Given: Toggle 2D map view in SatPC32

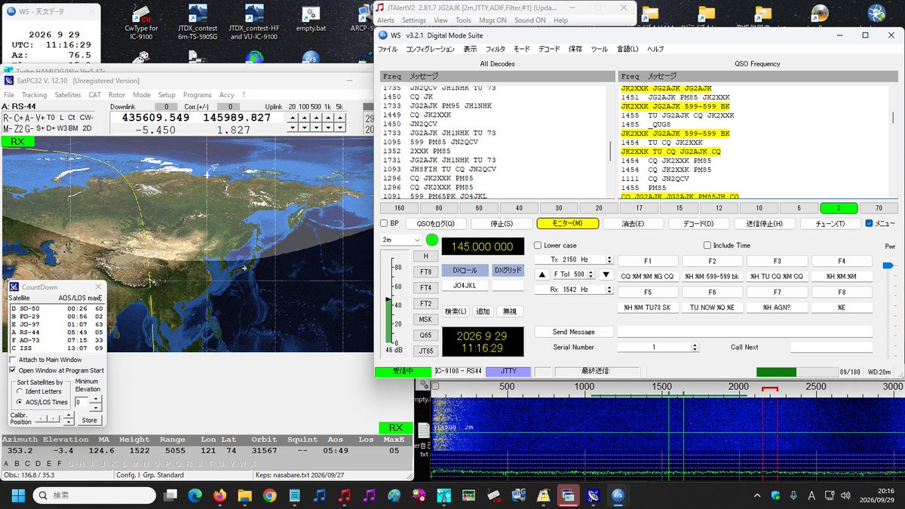Looking at the screenshot, I should pyautogui.click(x=87, y=128).
